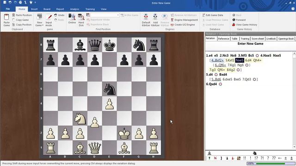The width and height of the screenshot is (296, 166).
Task: Search position Online
Action: pyautogui.click(x=72, y=19)
